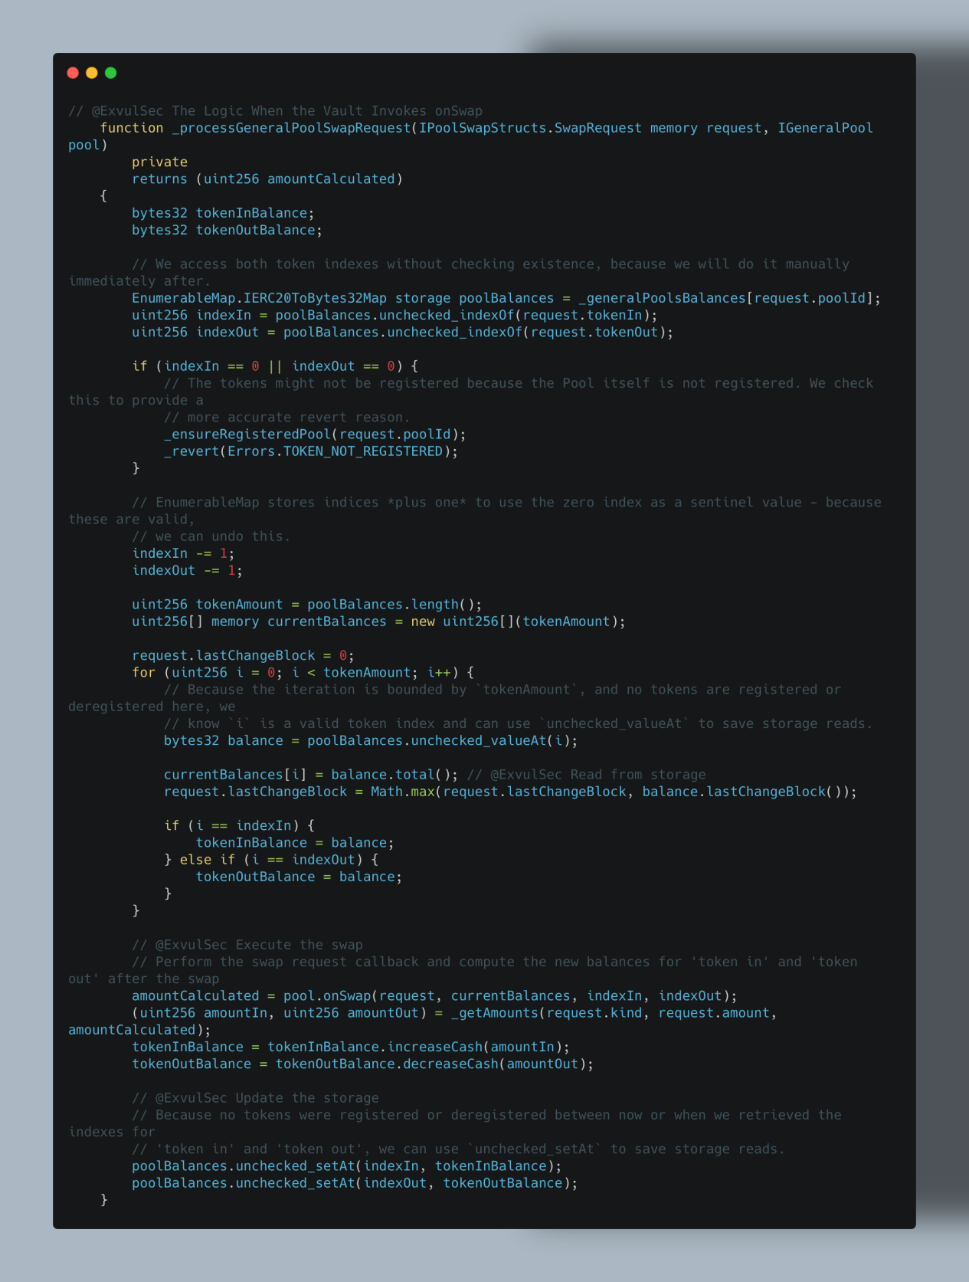Click 'request.lastChangeBlock = 0;' line
969x1282 pixels.
pos(243,655)
